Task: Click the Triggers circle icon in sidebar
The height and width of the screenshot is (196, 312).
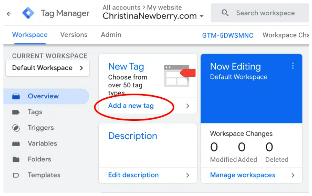Action: [x=16, y=128]
